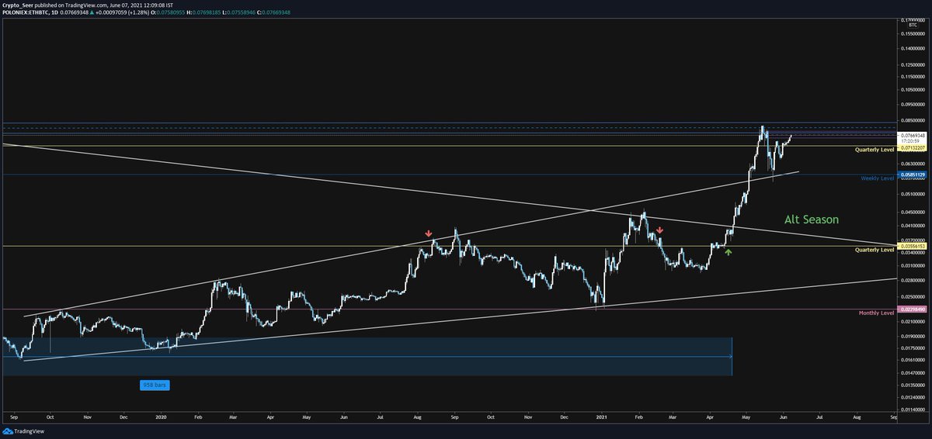Click the 0.01470000 price axis label
This screenshot has width=932, height=439.
913,374
